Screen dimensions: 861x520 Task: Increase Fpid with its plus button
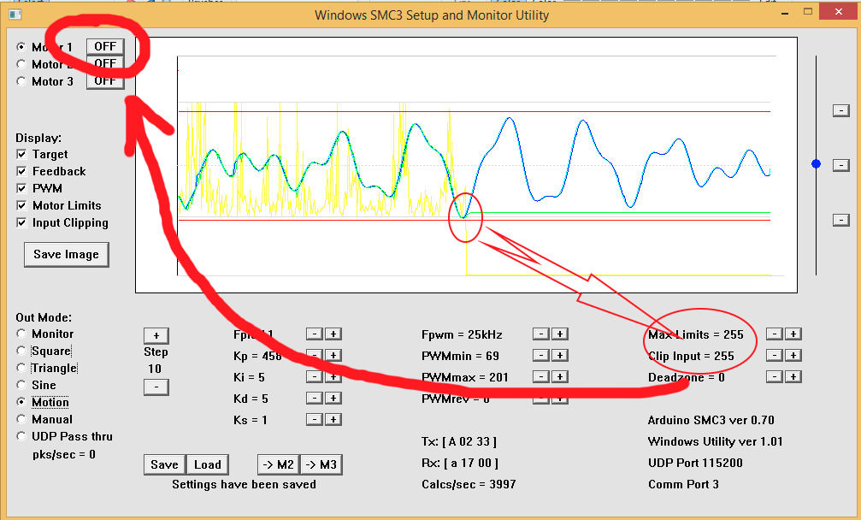pyautogui.click(x=333, y=334)
